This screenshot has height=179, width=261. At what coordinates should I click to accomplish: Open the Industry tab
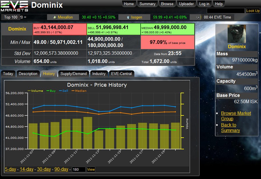point(99,74)
